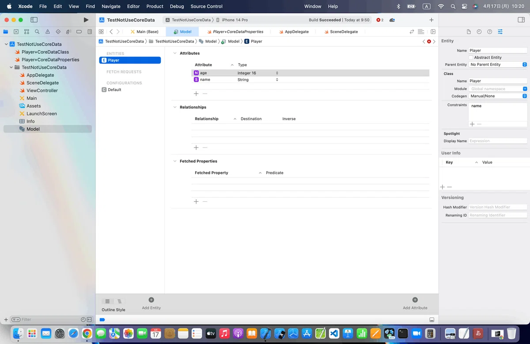
Task: Open the Find navigator magnifier icon
Action: (37, 32)
